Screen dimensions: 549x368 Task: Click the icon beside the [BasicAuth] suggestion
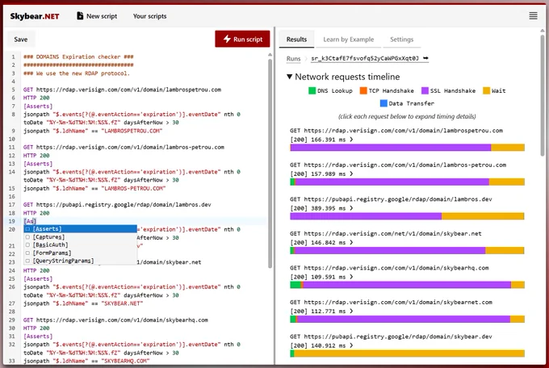click(27, 245)
